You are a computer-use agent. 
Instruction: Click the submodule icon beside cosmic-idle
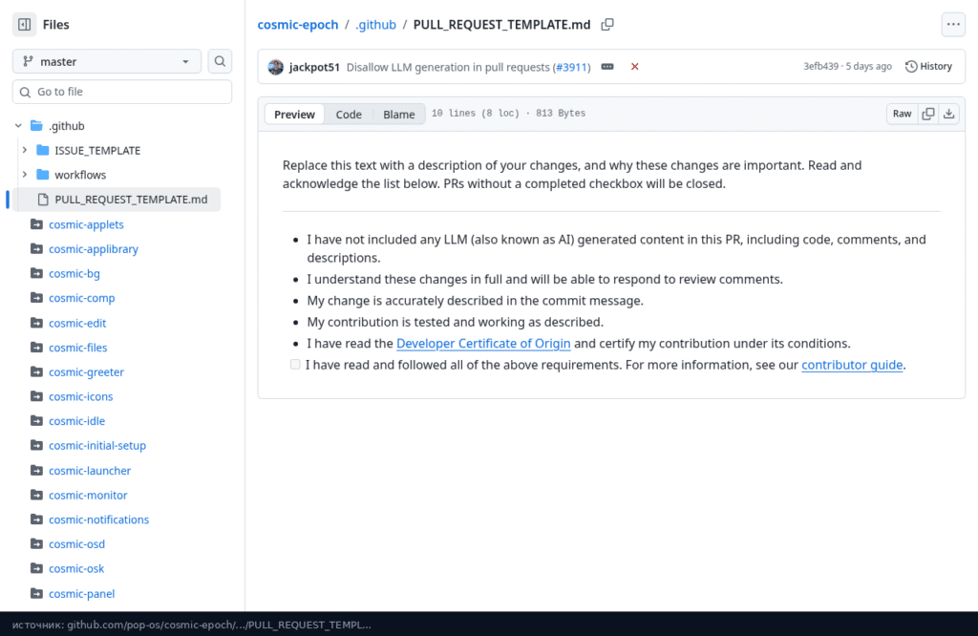[37, 421]
